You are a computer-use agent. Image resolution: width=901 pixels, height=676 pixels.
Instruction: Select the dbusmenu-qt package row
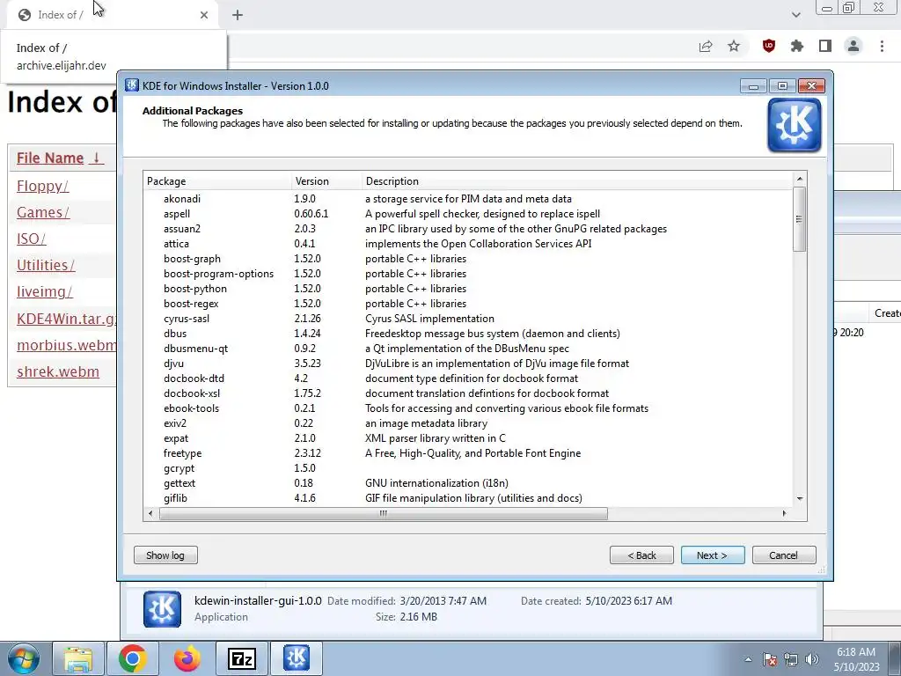point(468,349)
